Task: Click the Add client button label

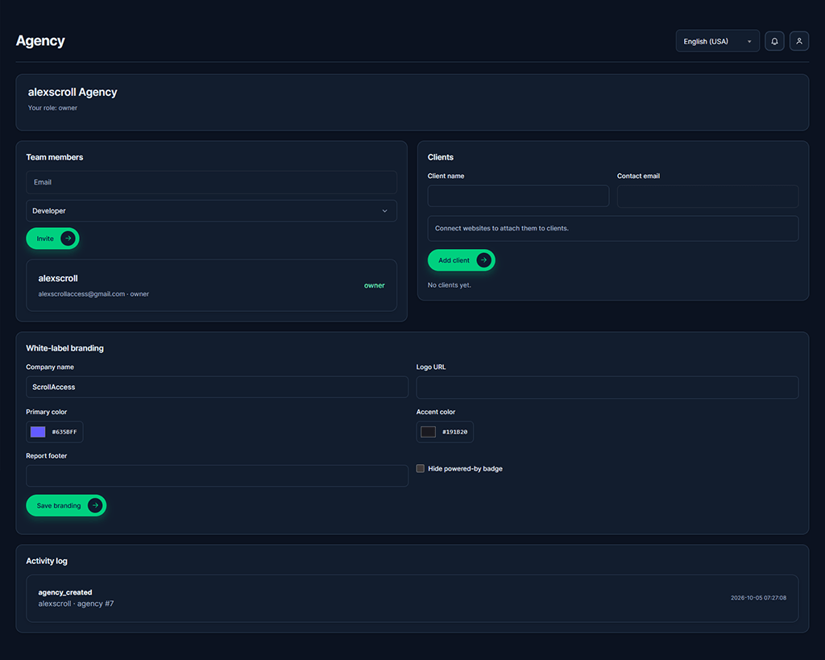Action: [x=454, y=260]
